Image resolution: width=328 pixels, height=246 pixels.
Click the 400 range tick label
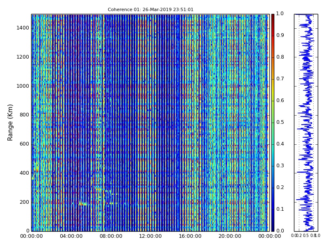pos(24,173)
